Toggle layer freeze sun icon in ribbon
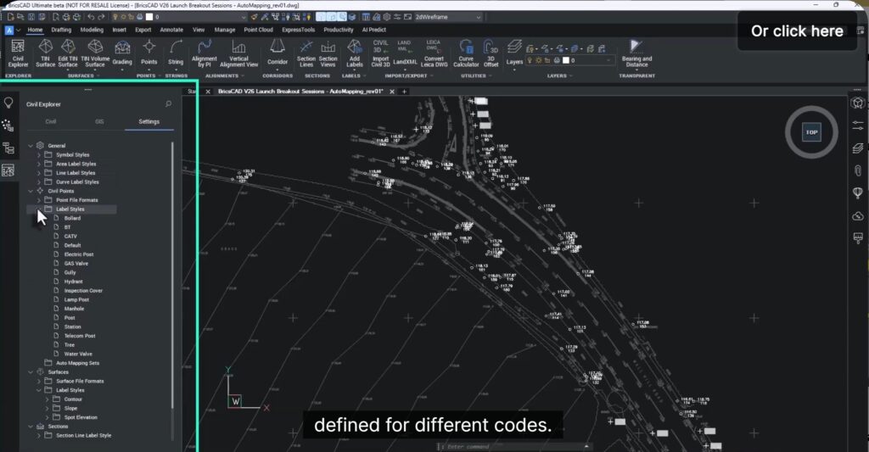The height and width of the screenshot is (452, 869). point(538,60)
